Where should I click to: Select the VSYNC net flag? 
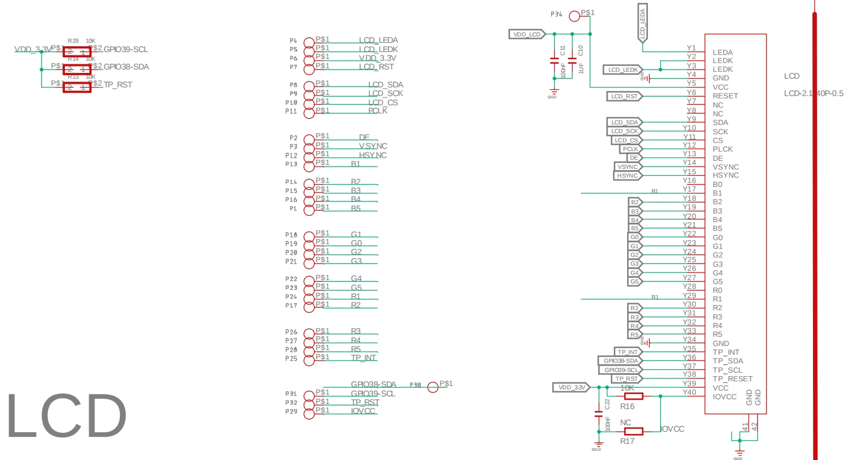[x=629, y=167]
